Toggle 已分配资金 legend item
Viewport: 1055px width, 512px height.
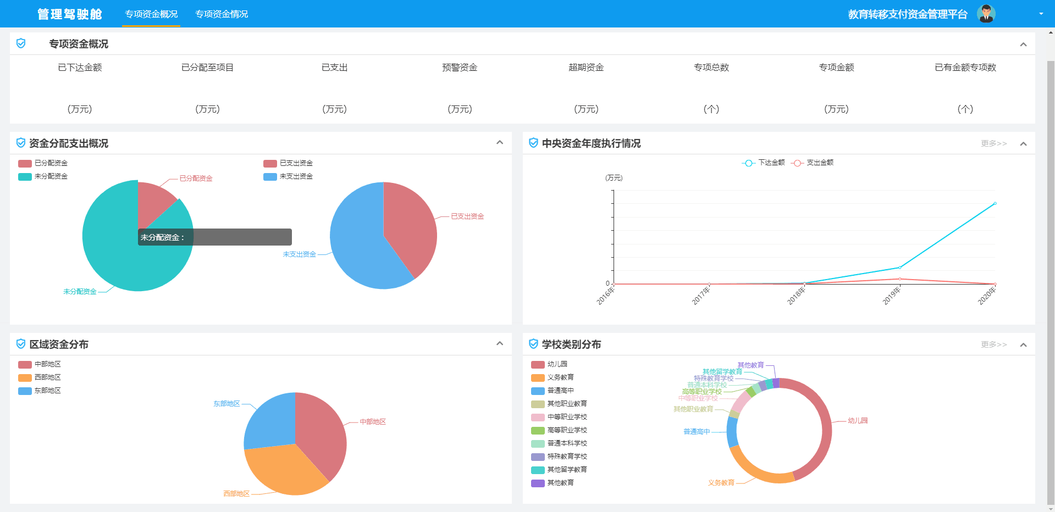(x=43, y=163)
